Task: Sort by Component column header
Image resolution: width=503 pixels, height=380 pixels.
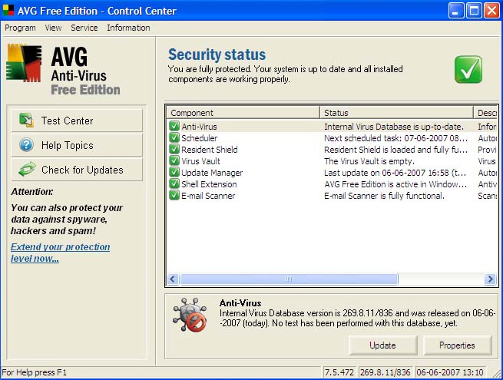Action: tap(243, 113)
